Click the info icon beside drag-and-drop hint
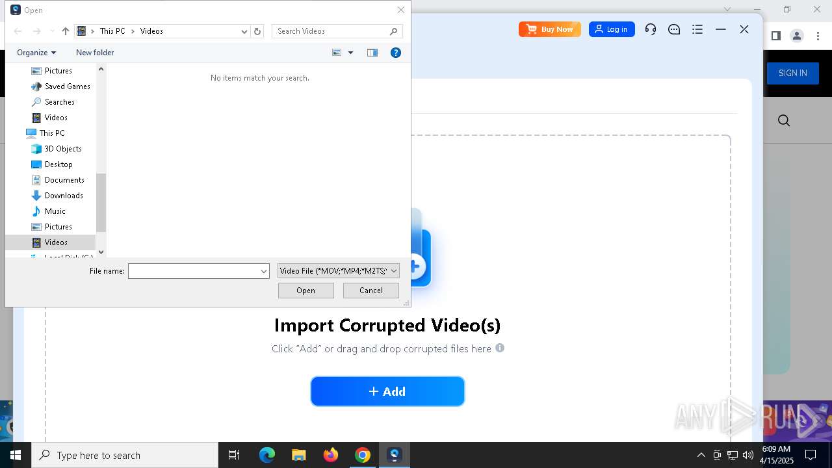 tap(500, 348)
